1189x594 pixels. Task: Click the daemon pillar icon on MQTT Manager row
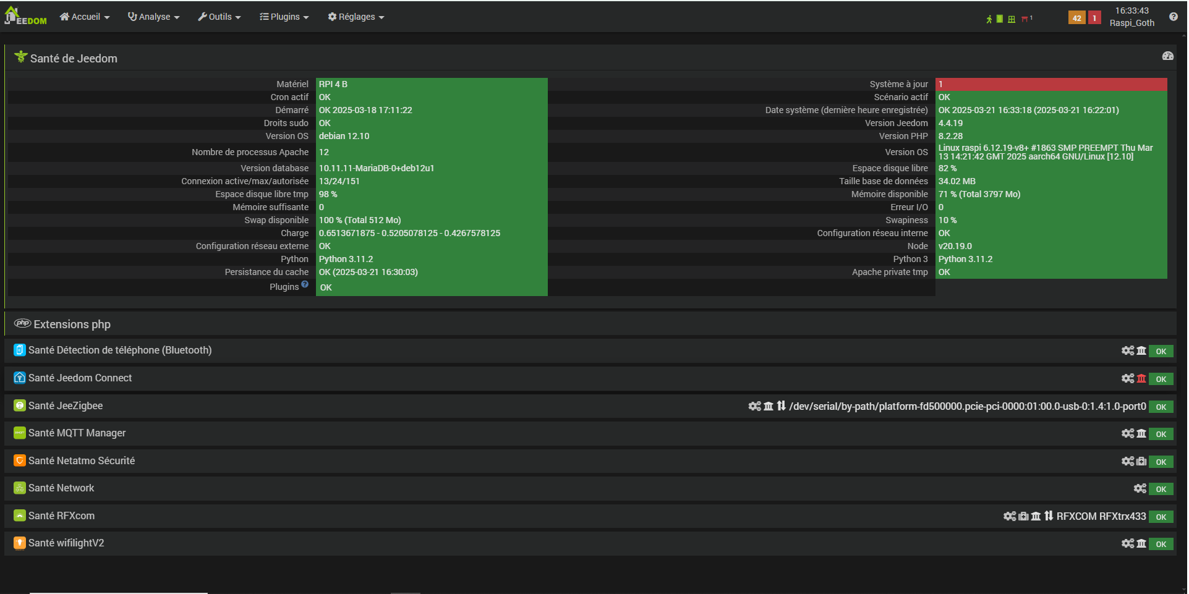click(1141, 434)
